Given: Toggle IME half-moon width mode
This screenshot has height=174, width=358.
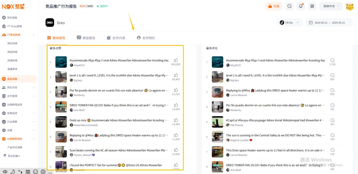Looking at the screenshot, I should (x=13, y=172).
